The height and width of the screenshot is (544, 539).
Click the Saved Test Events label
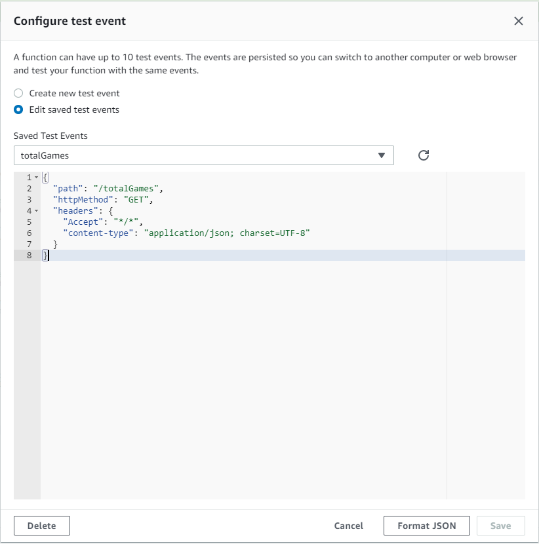pyautogui.click(x=50, y=136)
